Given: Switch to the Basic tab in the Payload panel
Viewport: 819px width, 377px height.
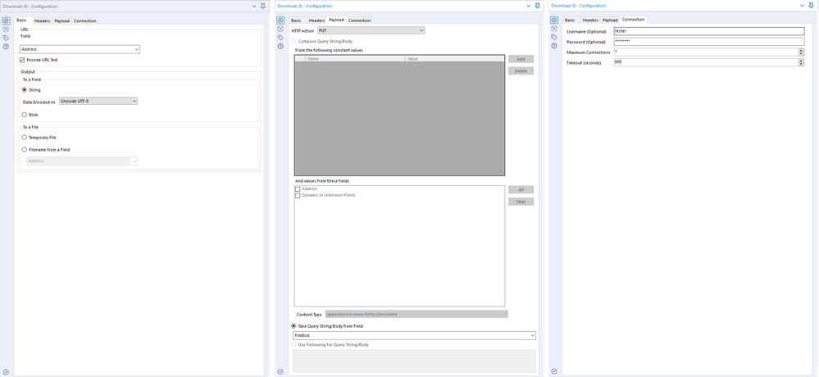Looking at the screenshot, I should click(x=296, y=20).
